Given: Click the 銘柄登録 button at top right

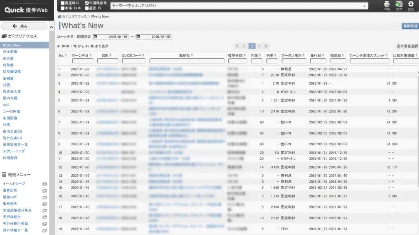Looking at the screenshot, I should [410, 26].
